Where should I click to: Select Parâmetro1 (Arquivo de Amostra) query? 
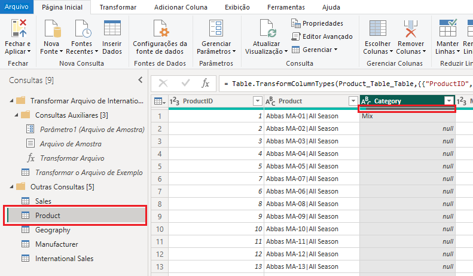[x=86, y=130]
